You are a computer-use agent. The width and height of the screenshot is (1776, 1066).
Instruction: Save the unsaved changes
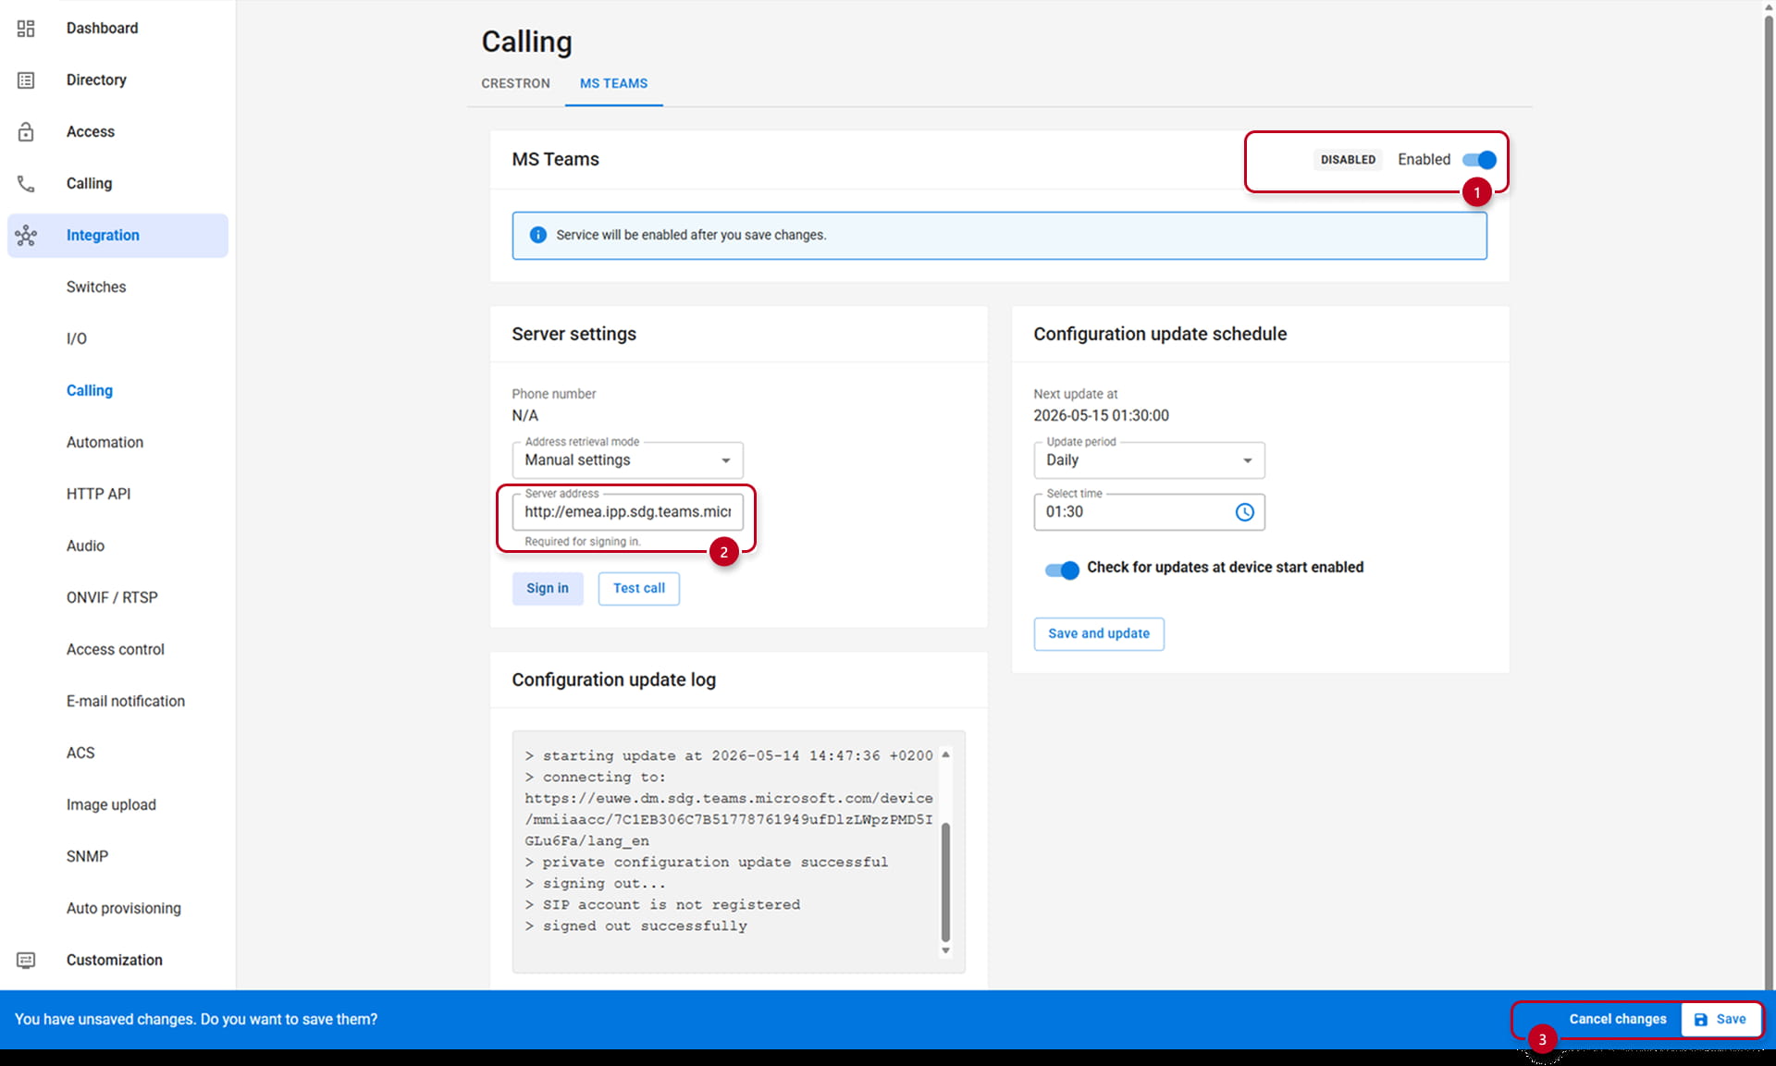[1720, 1020]
